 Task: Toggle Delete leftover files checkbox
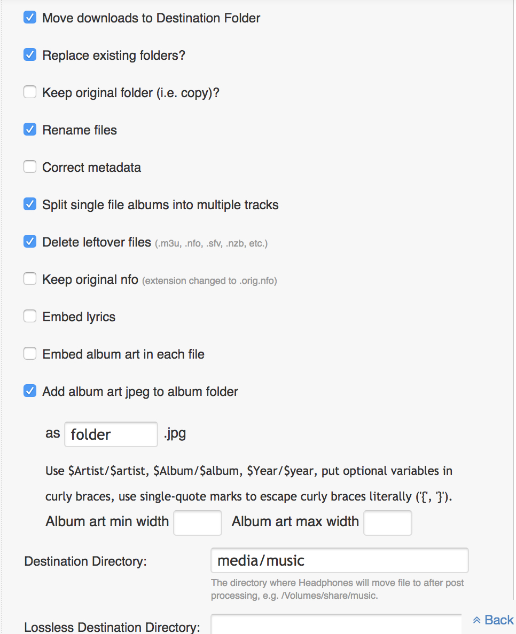point(30,242)
